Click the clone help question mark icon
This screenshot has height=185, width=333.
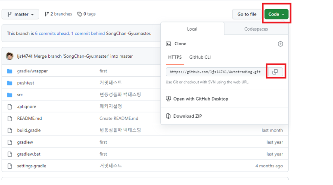(280, 44)
